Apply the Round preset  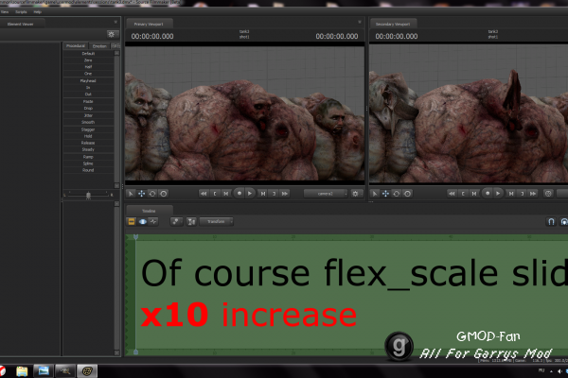click(88, 170)
